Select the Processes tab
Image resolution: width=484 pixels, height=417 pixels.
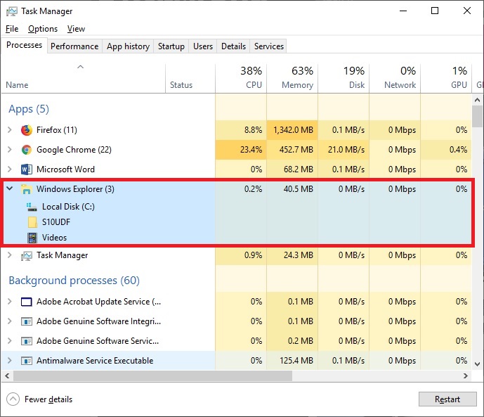[24, 45]
